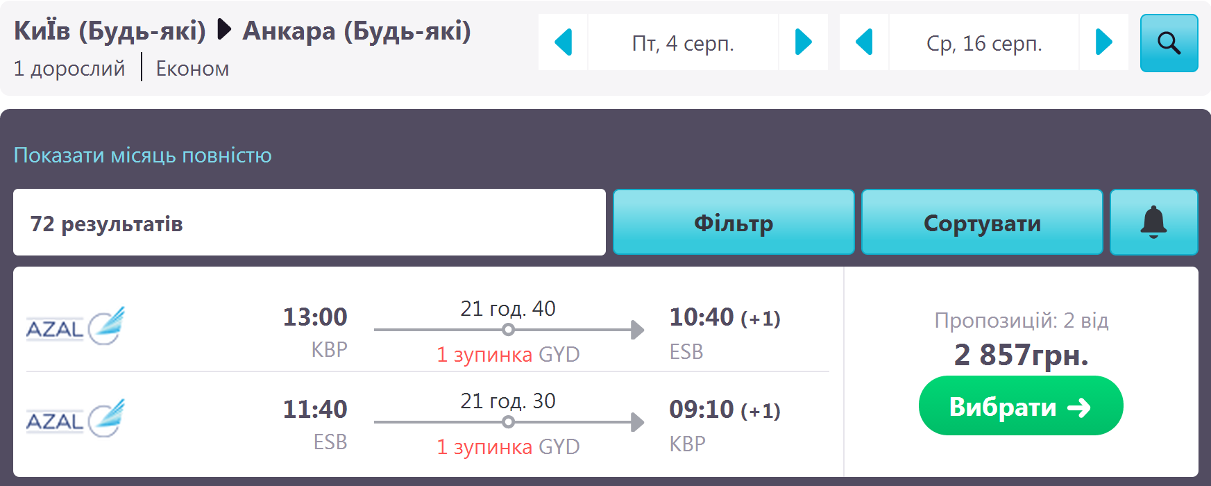
Task: Open return date Ср, 16 серп.
Action: coord(984,43)
